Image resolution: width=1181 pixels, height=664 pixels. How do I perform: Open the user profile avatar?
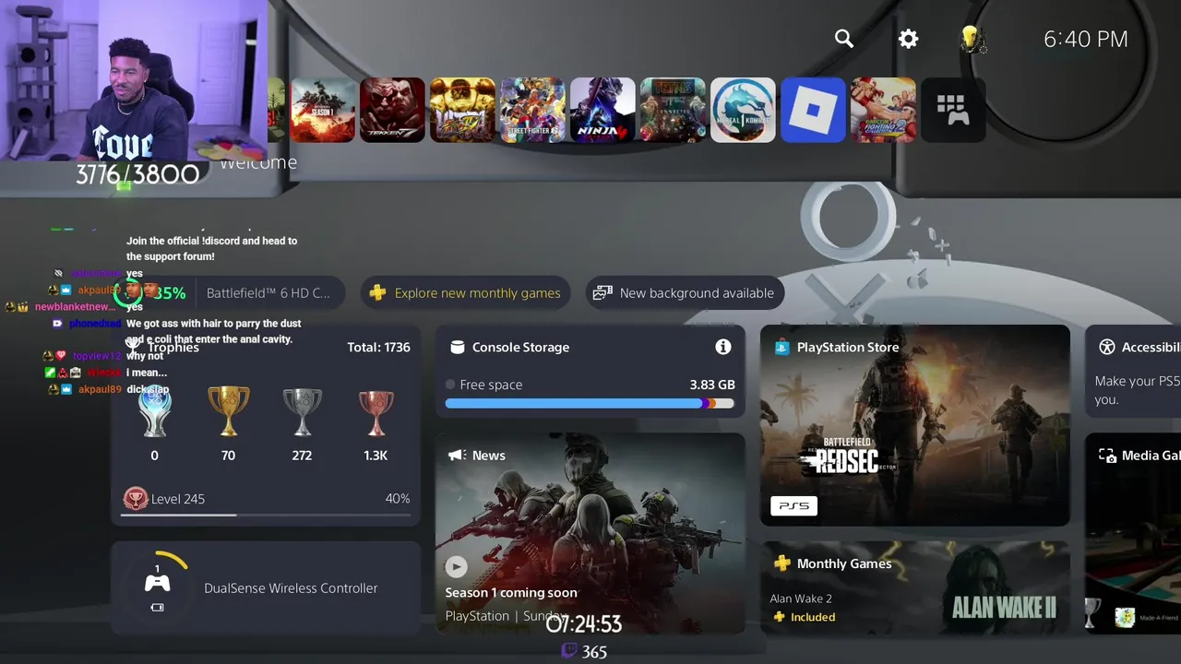(x=972, y=39)
